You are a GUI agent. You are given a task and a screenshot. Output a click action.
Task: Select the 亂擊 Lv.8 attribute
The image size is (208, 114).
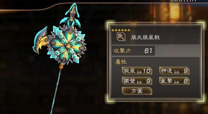(174, 81)
